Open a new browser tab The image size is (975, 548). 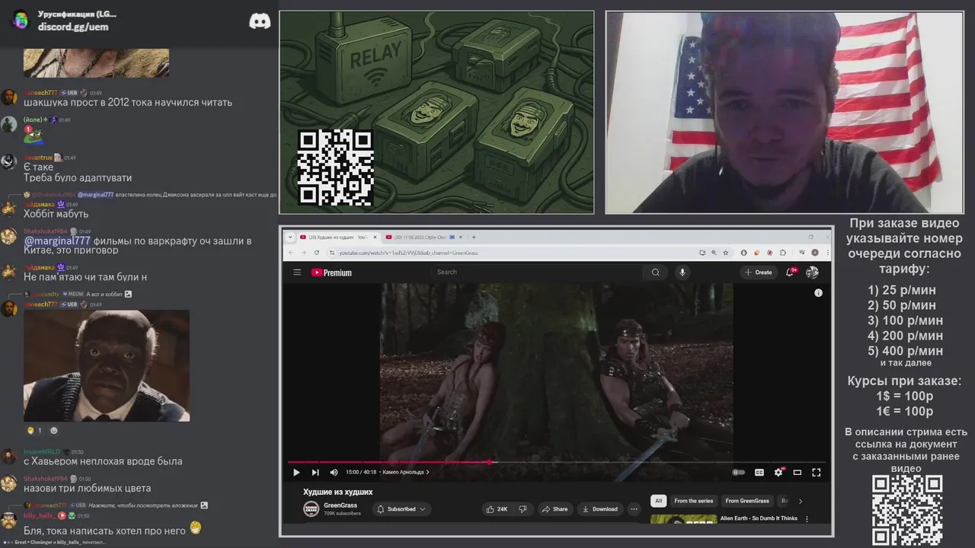[x=474, y=237]
